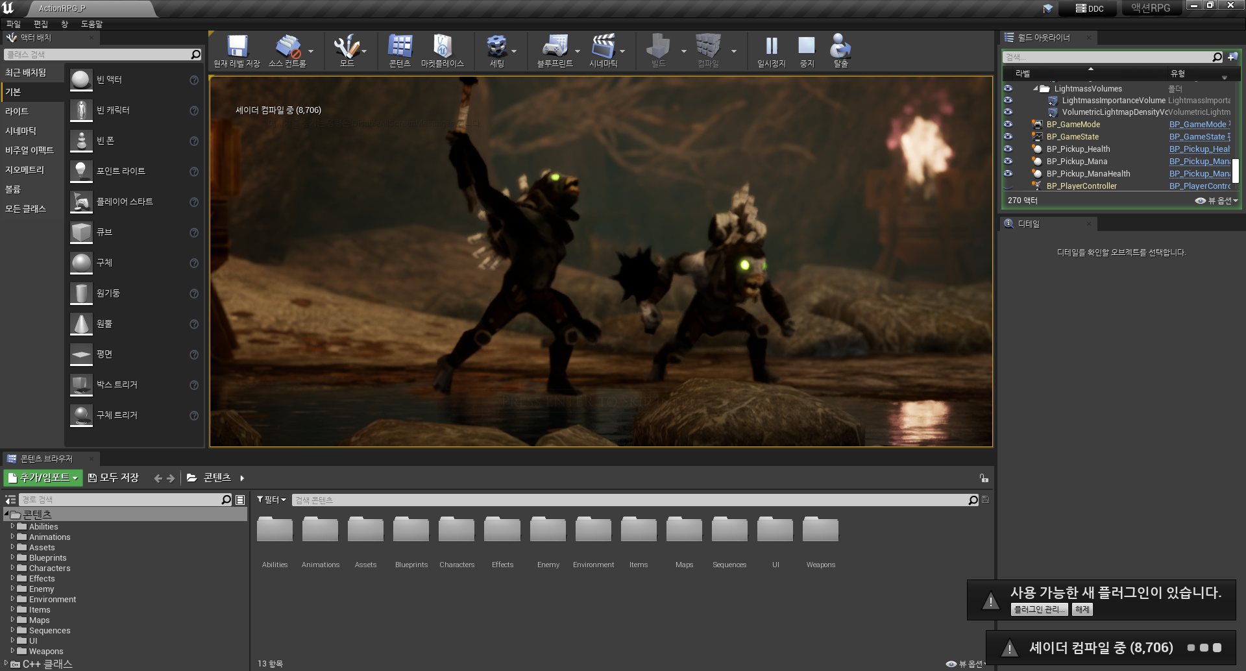Viewport: 1246px width, 671px height.
Task: Select the Point Light bulb icon
Action: click(x=81, y=171)
